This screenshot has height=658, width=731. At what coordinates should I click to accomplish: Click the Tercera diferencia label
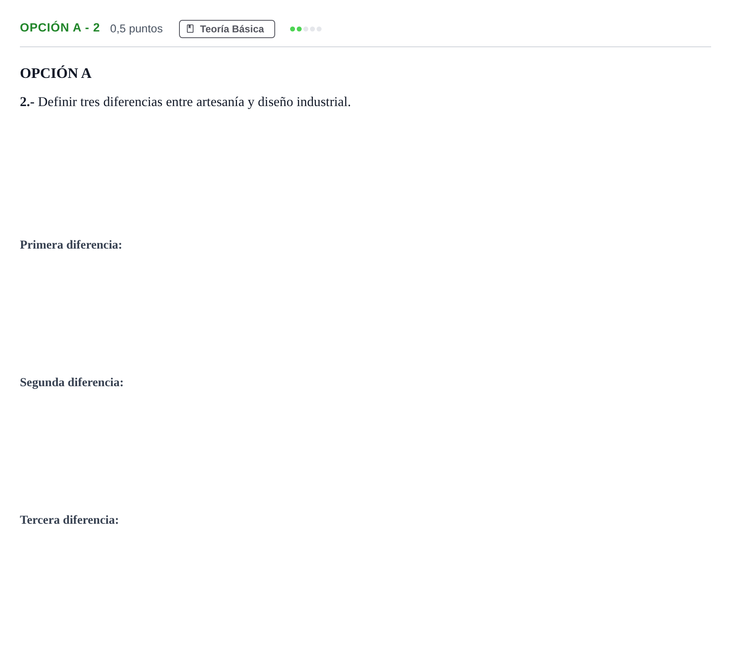tap(69, 520)
